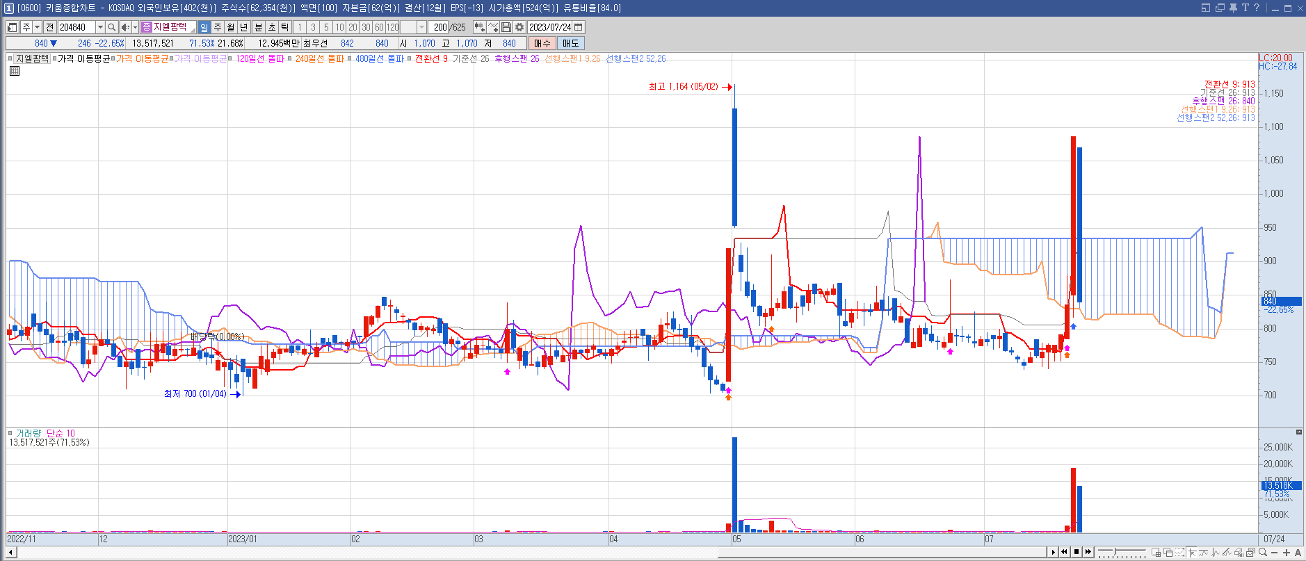
Task: Click the T font icon in title bar
Action: point(1245,8)
